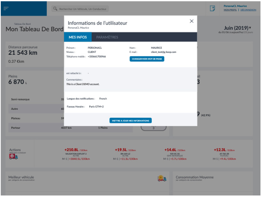This screenshot has width=262, height=197.
Task: Open the MON PROFIL link
Action: (230, 10)
